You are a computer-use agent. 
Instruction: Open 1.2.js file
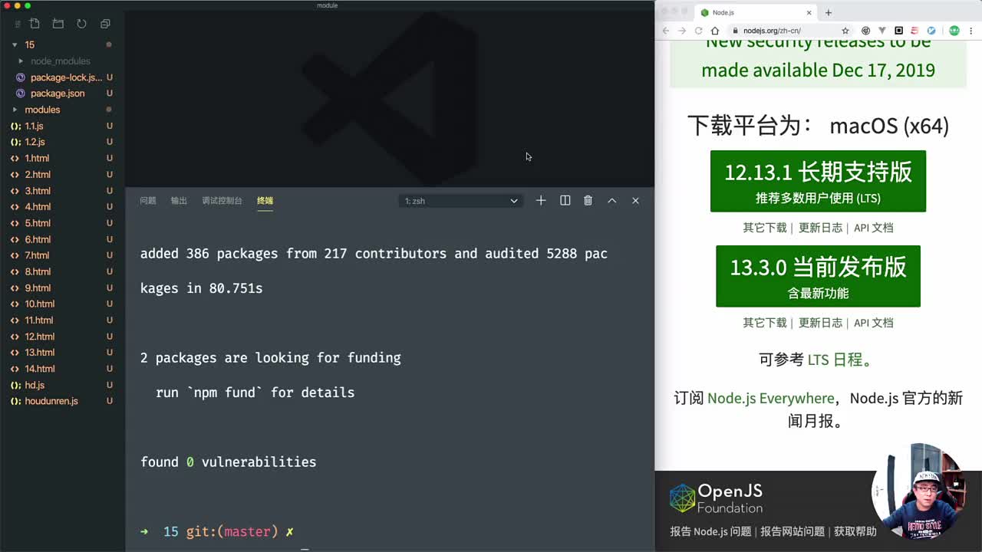[63, 142]
